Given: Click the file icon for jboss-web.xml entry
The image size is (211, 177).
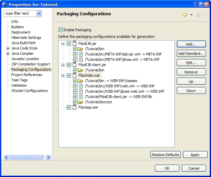Looking at the screenshot, I should pyautogui.click(x=80, y=91).
